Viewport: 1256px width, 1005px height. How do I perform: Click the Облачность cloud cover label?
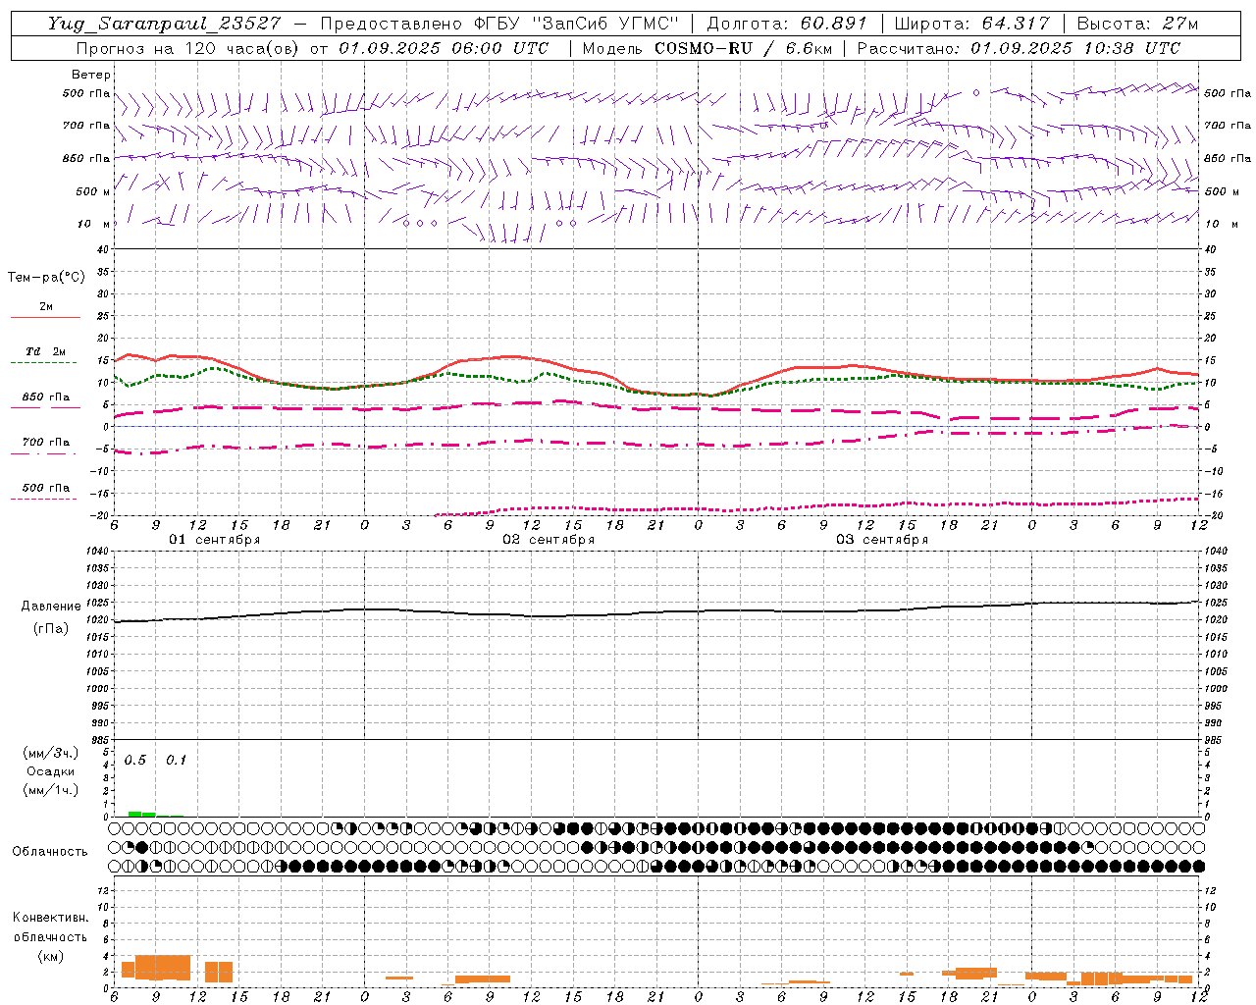point(50,852)
